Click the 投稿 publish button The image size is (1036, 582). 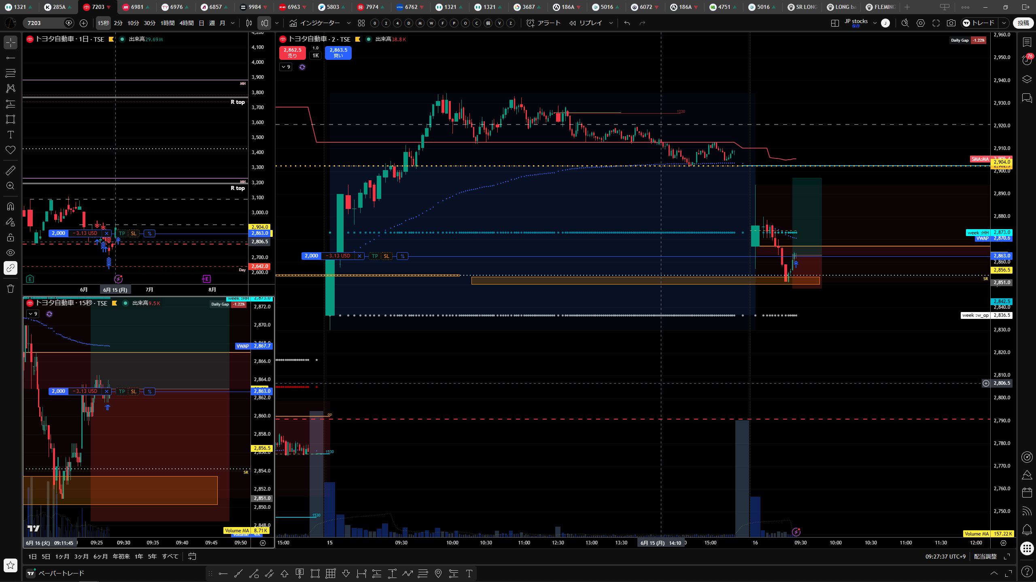[1023, 23]
